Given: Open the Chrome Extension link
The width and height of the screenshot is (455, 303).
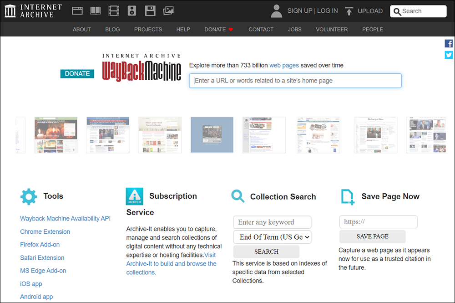Looking at the screenshot, I should (45, 232).
